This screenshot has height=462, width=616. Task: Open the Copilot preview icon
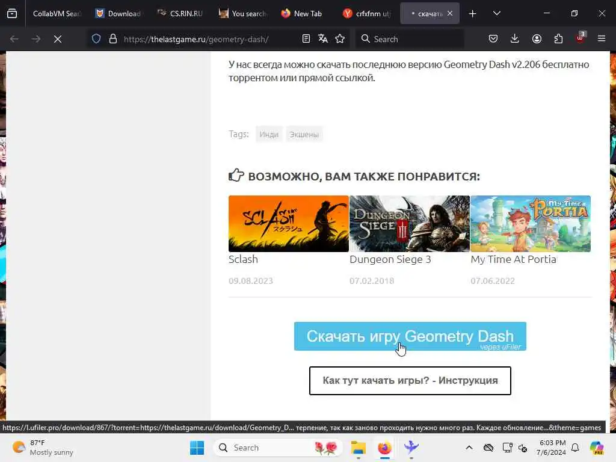pos(597,448)
